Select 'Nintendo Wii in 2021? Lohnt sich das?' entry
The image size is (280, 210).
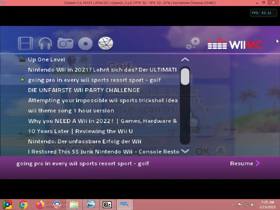pos(102,70)
